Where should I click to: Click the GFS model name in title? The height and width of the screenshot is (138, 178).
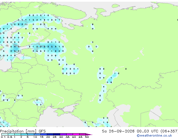click(42, 131)
